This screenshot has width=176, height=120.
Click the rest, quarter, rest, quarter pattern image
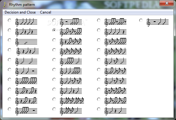[28, 52]
